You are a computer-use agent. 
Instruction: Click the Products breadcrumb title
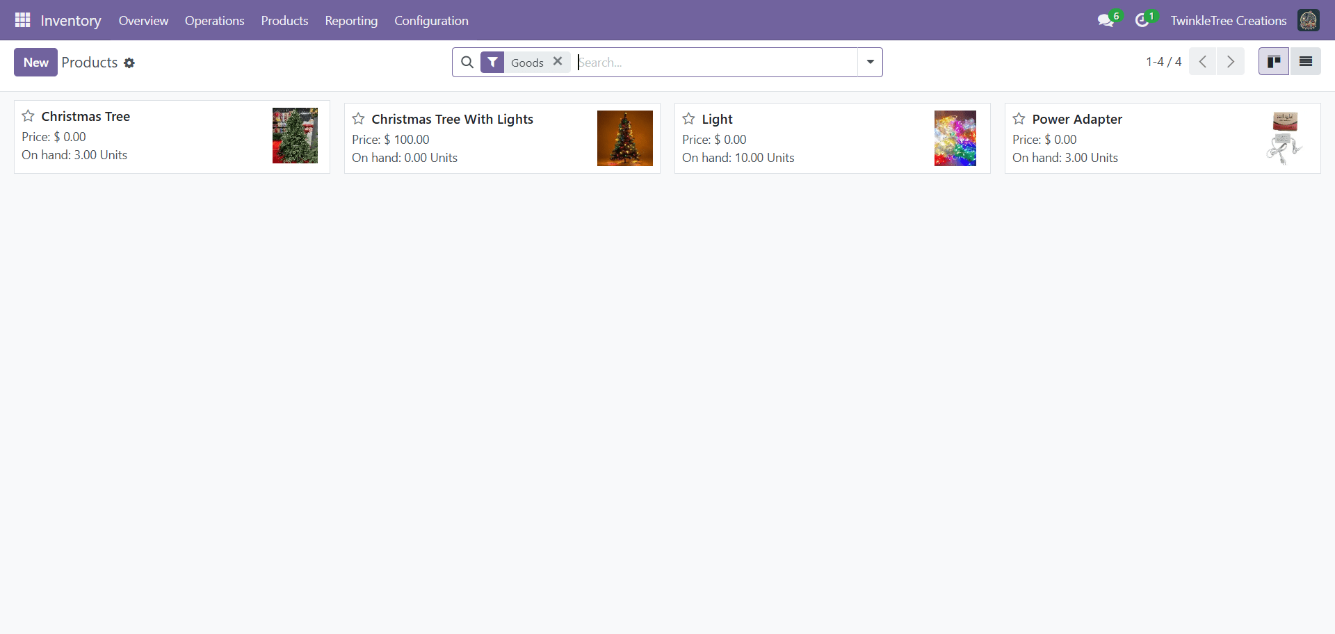90,62
